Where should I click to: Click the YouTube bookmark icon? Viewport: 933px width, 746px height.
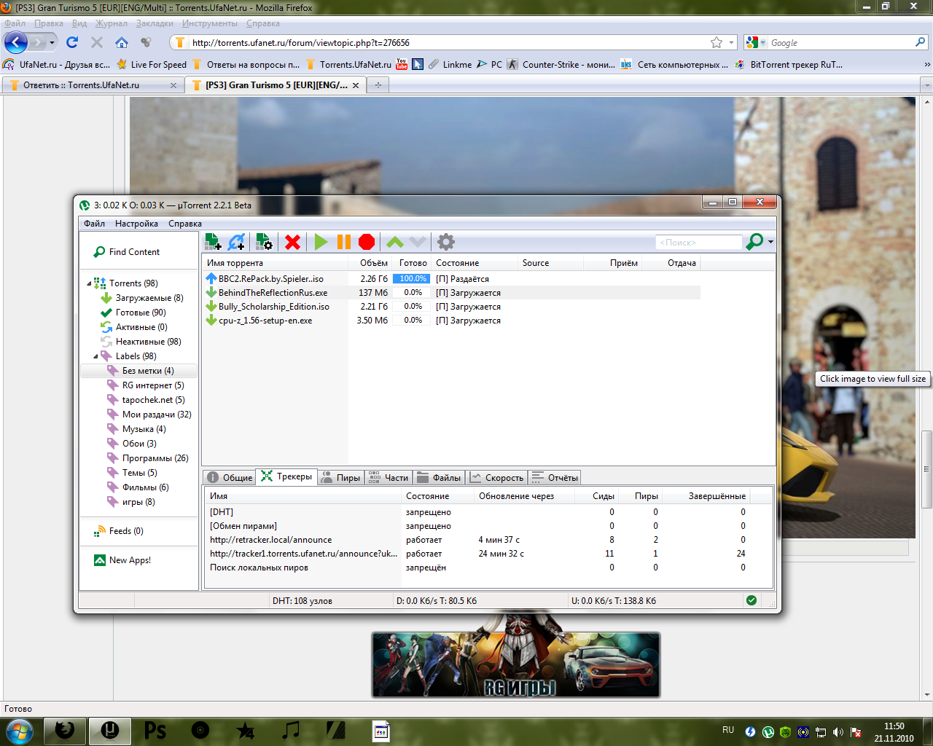402,64
